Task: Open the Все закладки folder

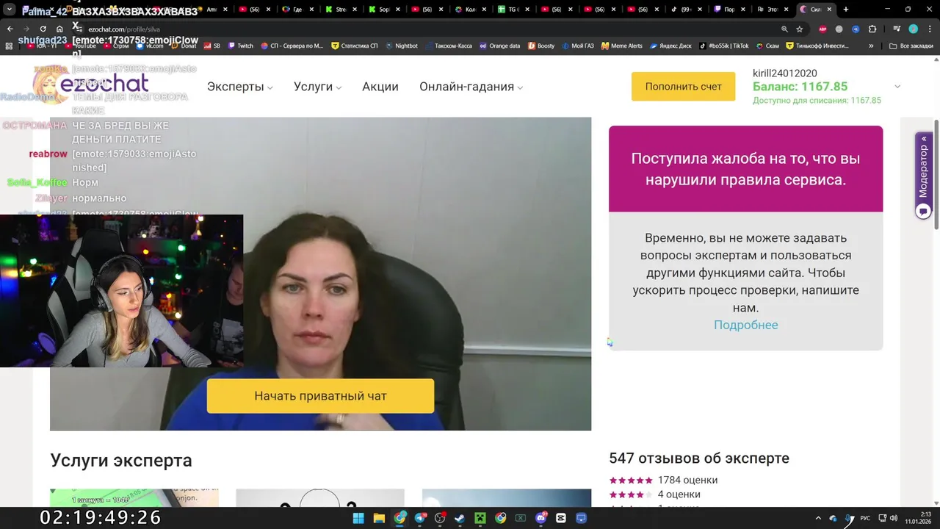Action: point(911,46)
